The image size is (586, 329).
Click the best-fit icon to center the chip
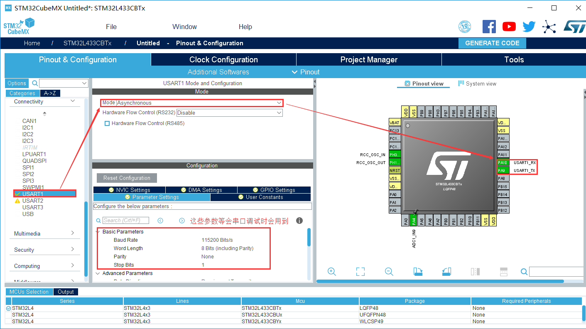(x=360, y=271)
